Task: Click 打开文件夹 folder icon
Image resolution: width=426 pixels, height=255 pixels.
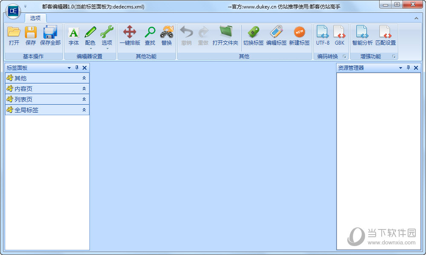Action: click(225, 36)
